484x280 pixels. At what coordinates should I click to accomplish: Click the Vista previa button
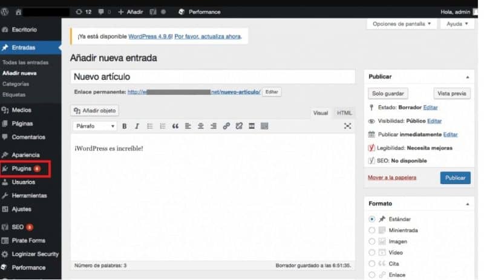452,94
